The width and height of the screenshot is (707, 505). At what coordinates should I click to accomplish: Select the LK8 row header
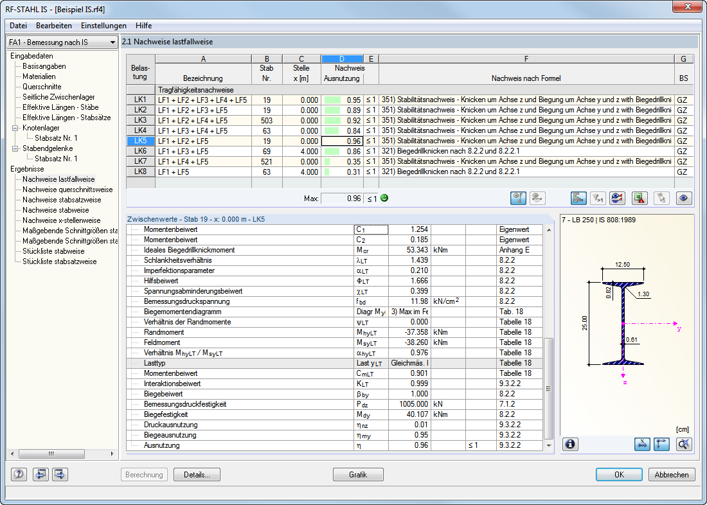(x=140, y=172)
